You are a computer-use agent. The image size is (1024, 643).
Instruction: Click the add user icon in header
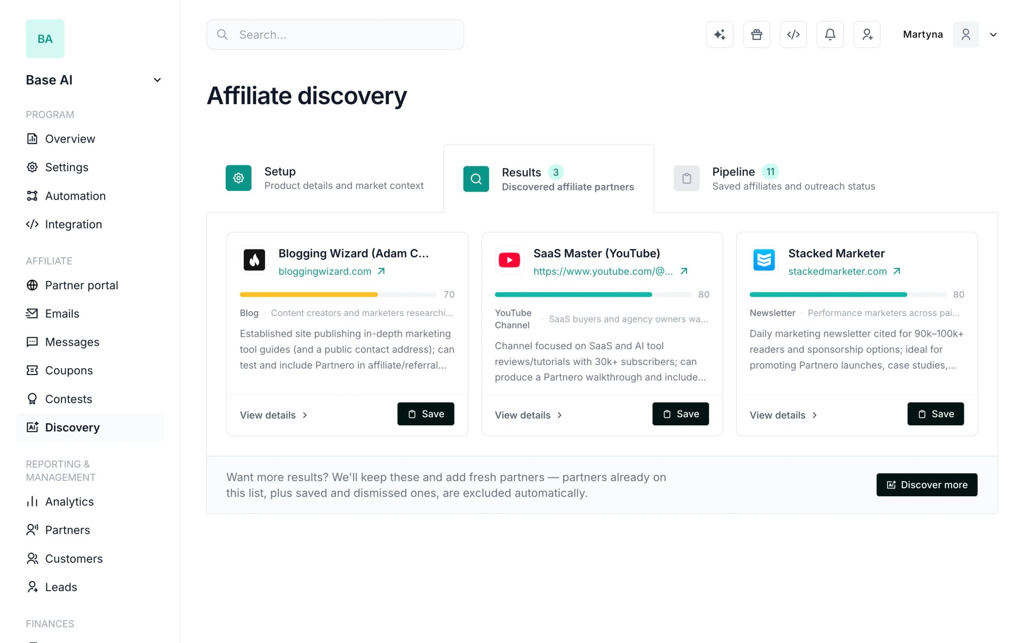867,35
